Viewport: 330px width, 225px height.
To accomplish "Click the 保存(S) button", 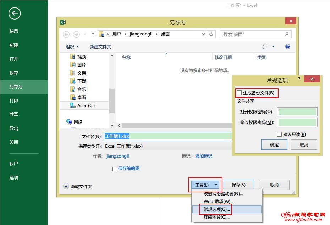I will point(239,185).
